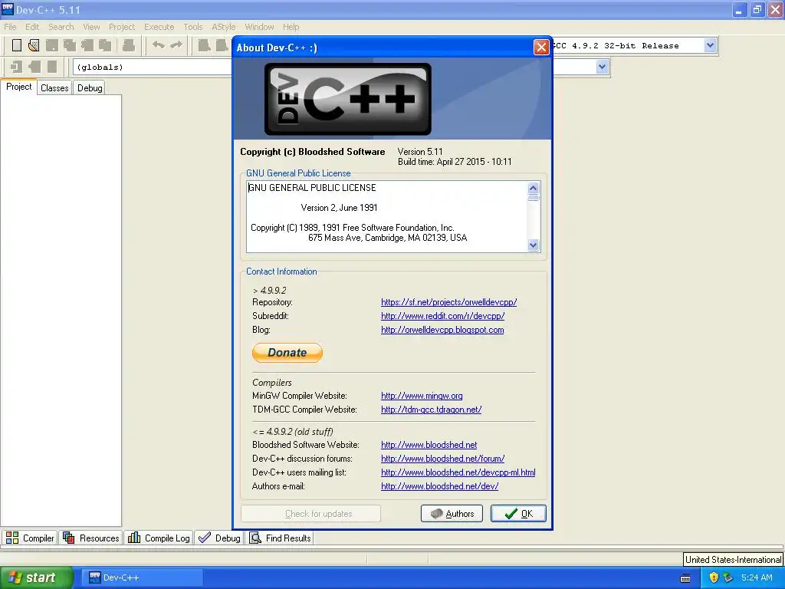Open the dropdown arrow below compiler selector
This screenshot has width=785, height=589.
[603, 67]
